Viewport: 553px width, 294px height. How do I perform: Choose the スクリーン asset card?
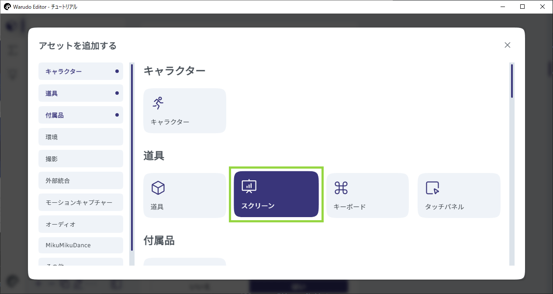coord(276,194)
